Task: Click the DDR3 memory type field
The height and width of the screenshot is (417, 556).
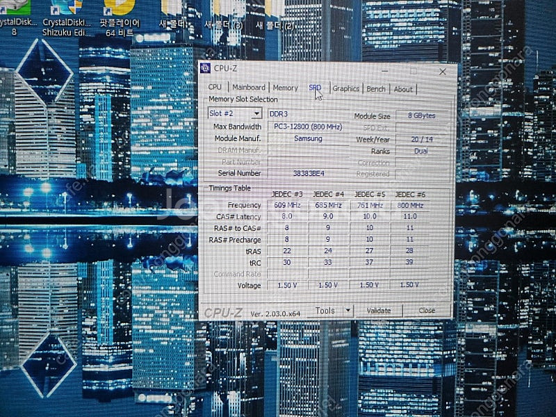Action: 307,114
